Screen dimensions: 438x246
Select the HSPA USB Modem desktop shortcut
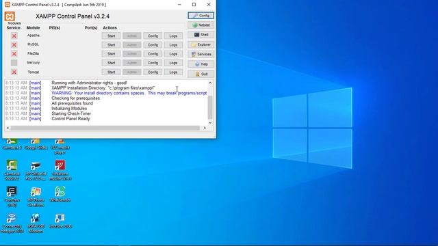pyautogui.click(x=36, y=223)
